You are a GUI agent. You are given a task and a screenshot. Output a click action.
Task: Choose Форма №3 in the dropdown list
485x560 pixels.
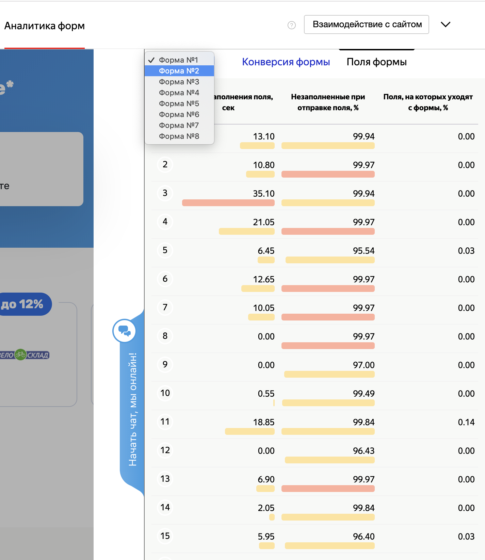click(x=179, y=82)
